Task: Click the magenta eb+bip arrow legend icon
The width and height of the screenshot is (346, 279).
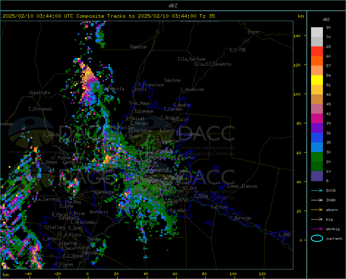Action: tap(317, 229)
